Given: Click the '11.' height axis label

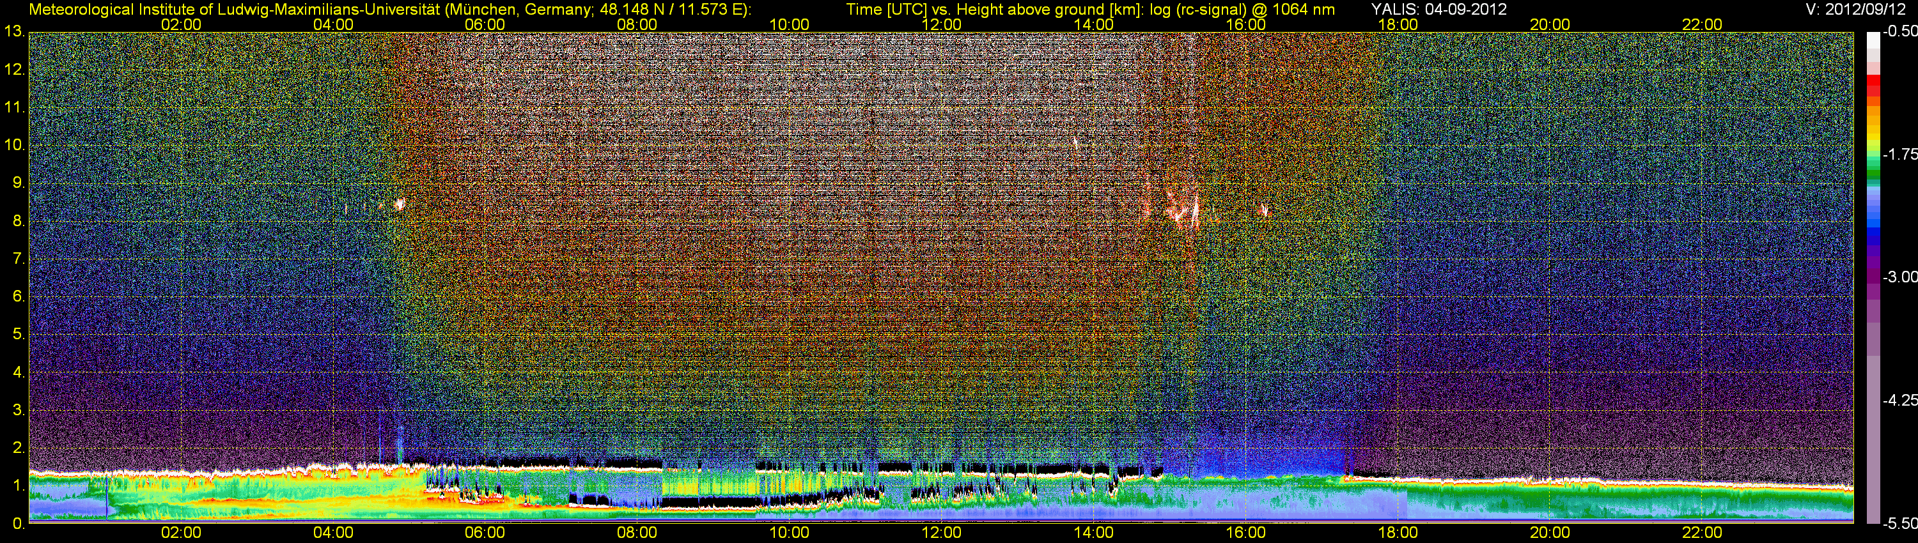Looking at the screenshot, I should tap(14, 108).
